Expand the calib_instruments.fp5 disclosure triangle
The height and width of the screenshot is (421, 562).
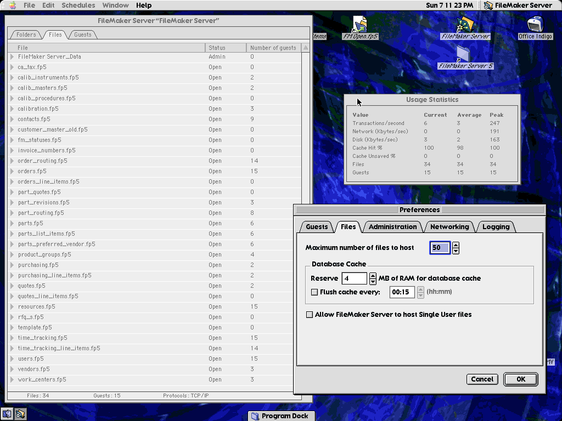12,77
